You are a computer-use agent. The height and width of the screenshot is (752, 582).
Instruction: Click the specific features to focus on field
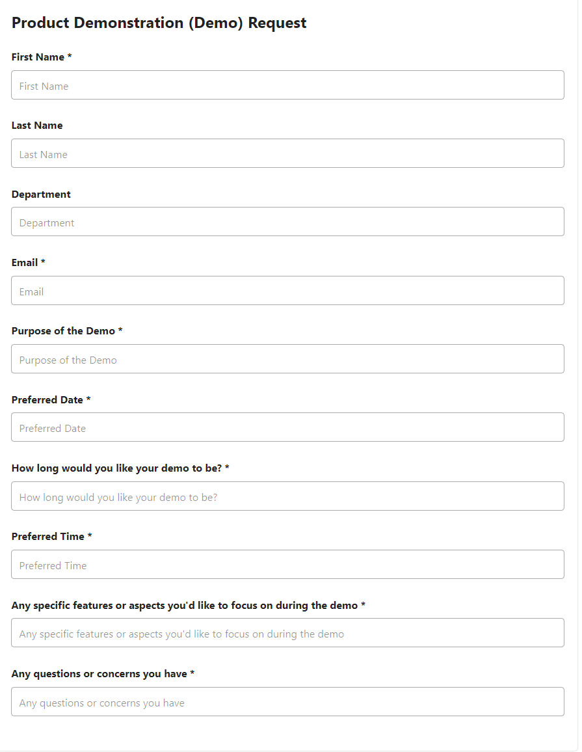[287, 632]
